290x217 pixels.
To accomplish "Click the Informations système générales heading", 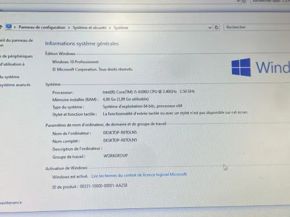I will (x=82, y=43).
